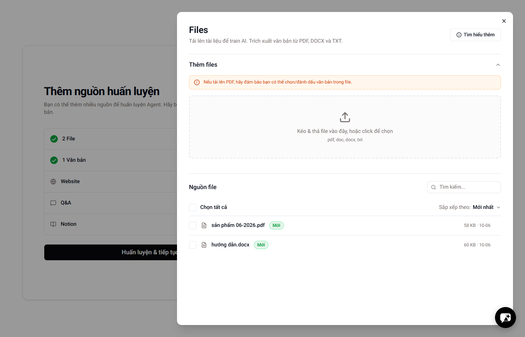Open the chat assistant bubble icon

pos(505,318)
